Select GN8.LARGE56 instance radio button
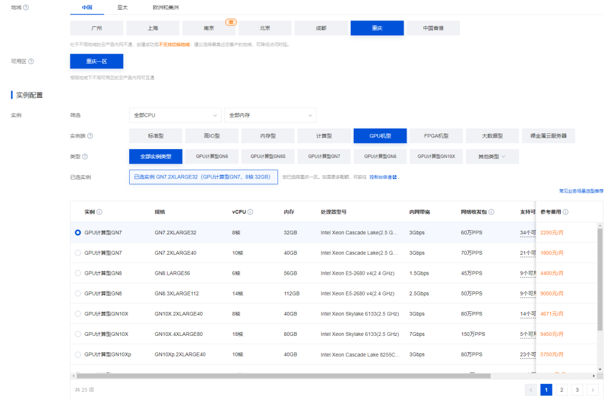This screenshot has height=399, width=615. [77, 273]
